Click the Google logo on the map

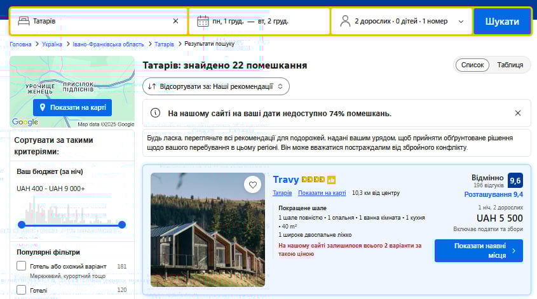(x=25, y=122)
